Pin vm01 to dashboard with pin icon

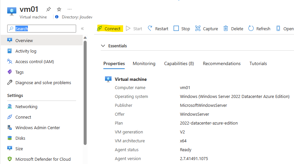click(x=49, y=9)
